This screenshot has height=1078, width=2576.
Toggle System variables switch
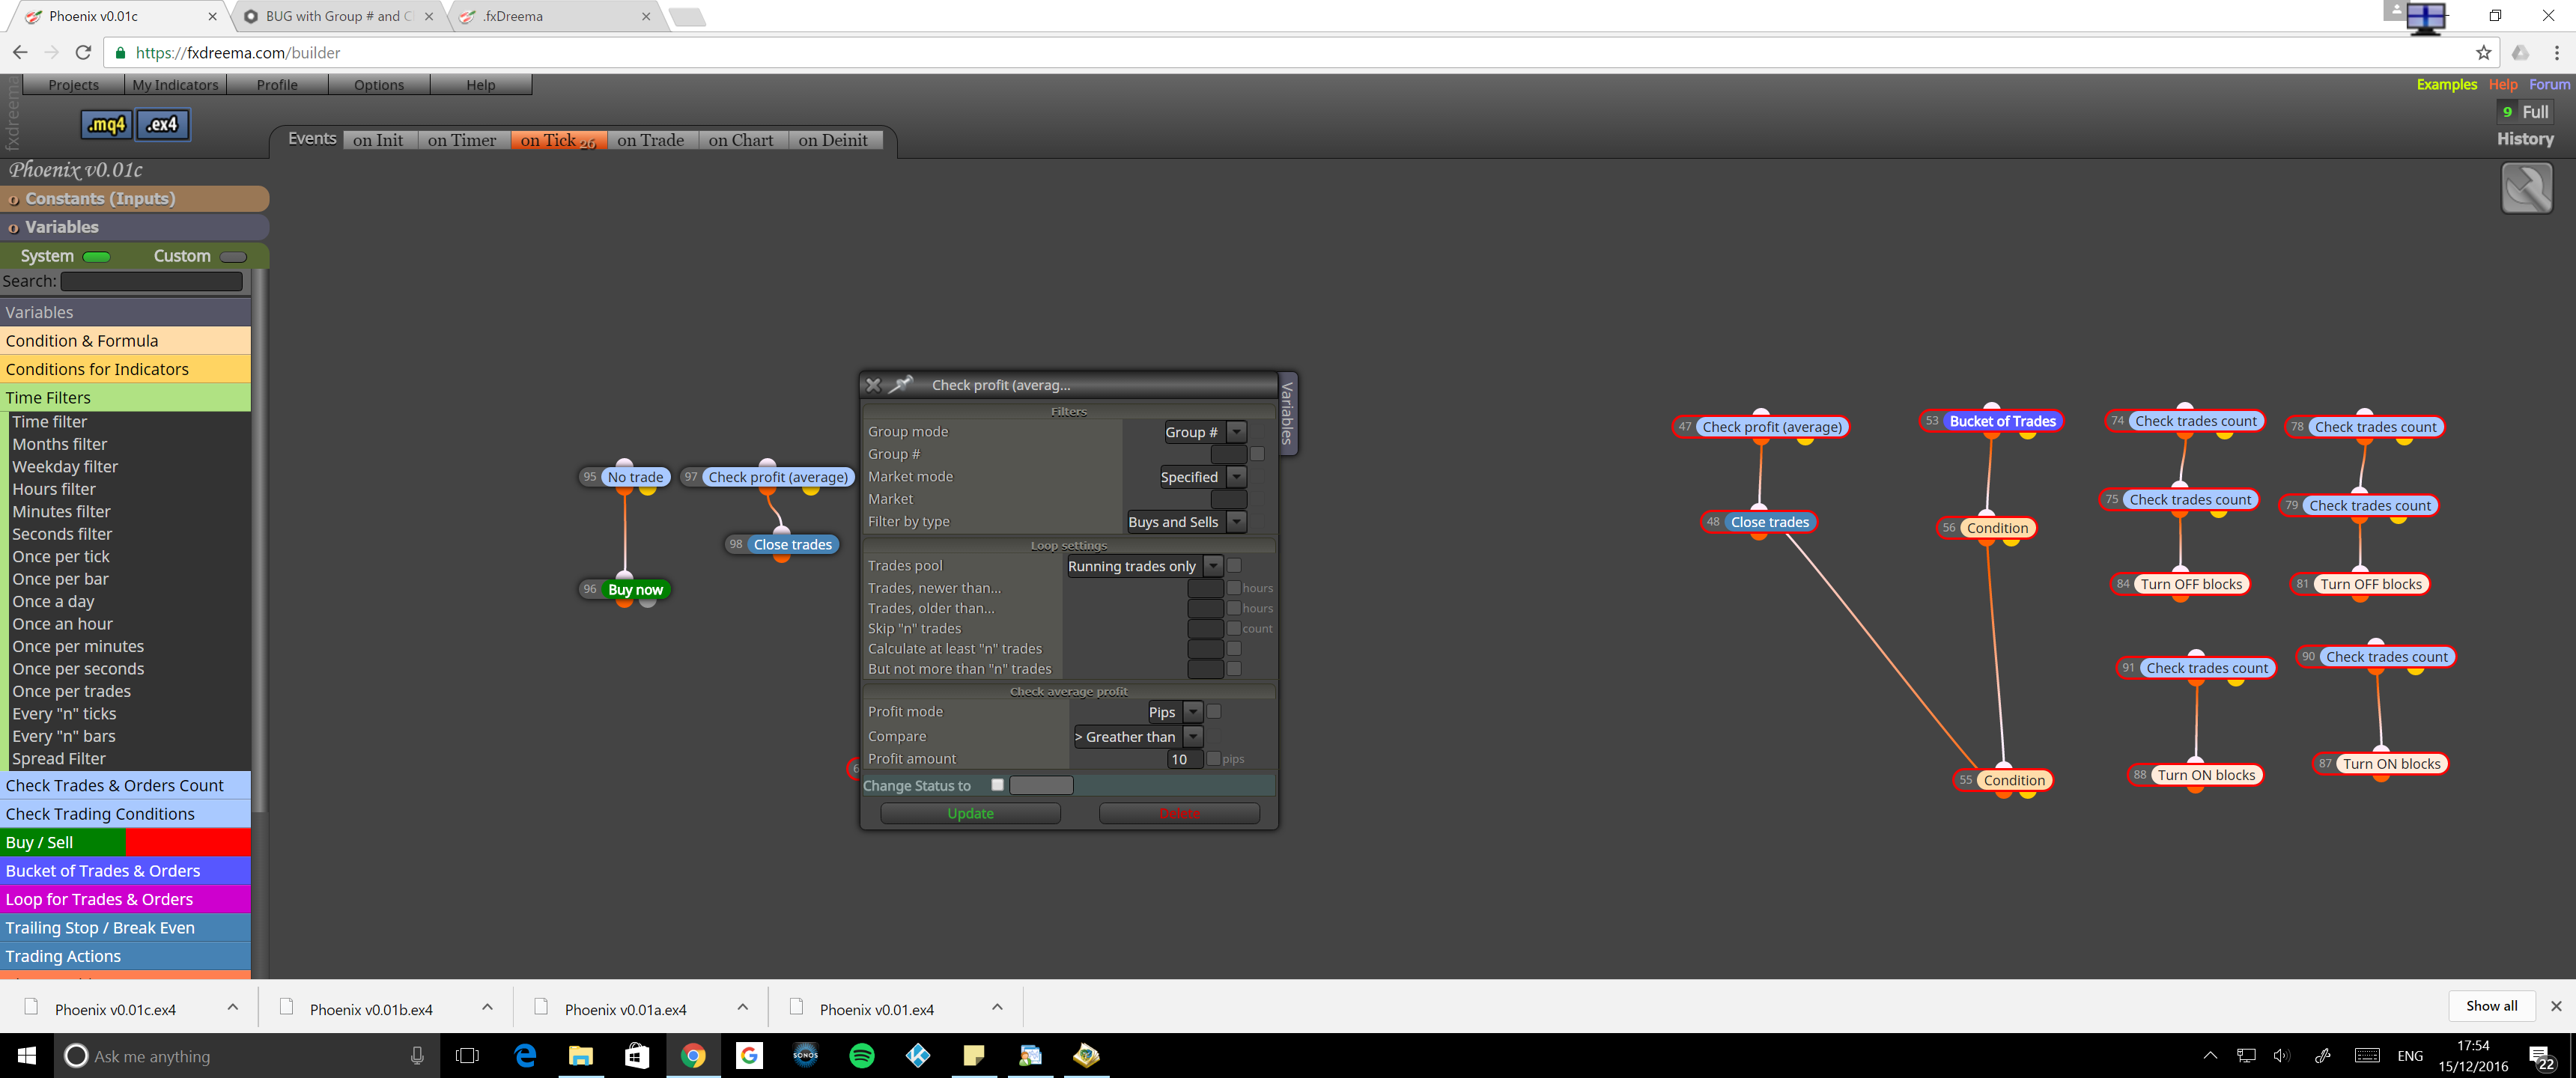pos(97,257)
